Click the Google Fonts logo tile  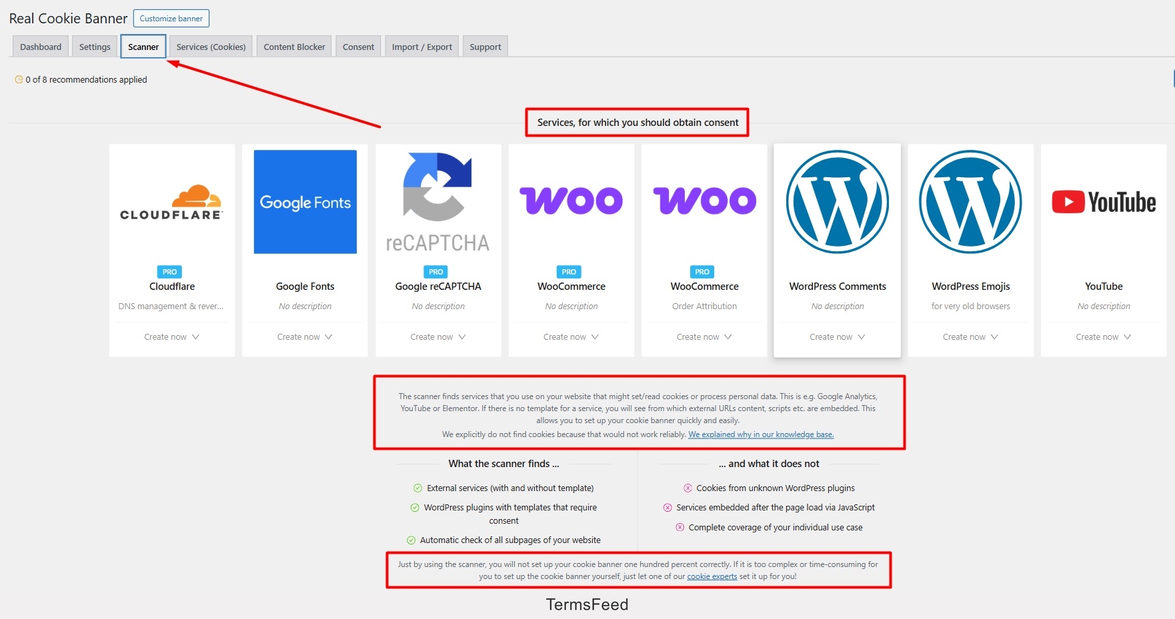tap(305, 202)
